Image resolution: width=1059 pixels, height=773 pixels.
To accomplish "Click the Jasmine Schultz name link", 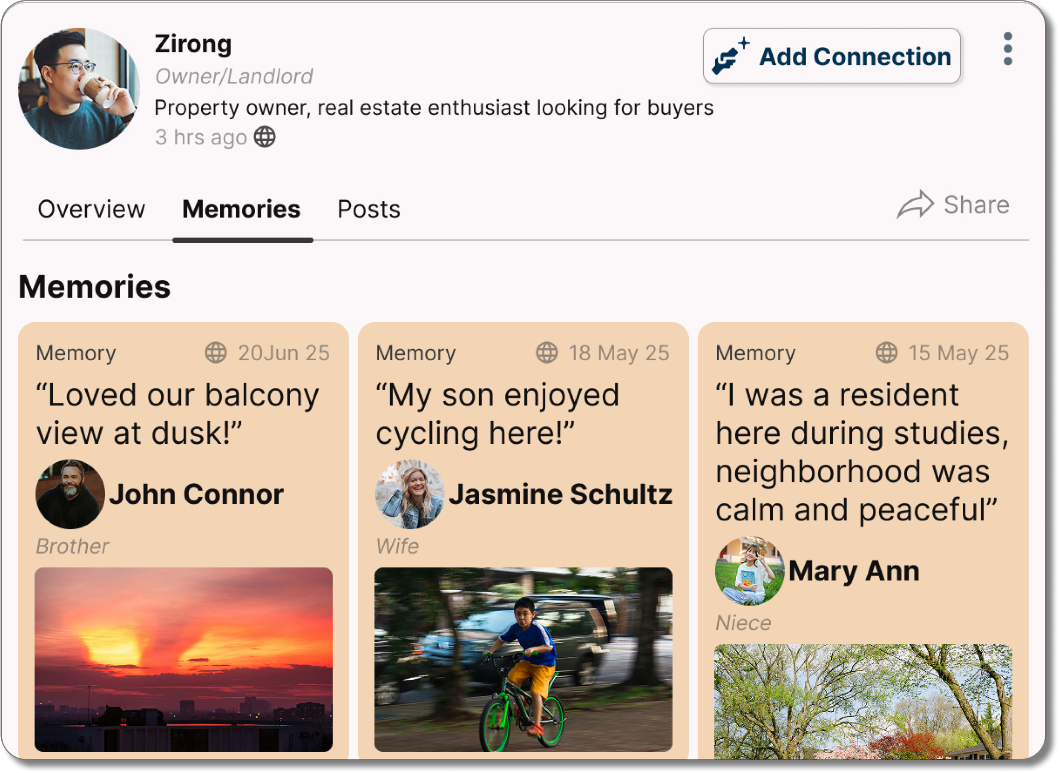I will 561,494.
